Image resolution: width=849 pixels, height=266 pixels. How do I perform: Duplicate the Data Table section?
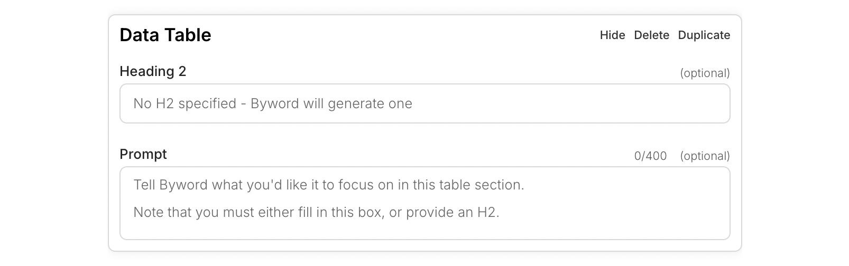click(704, 35)
